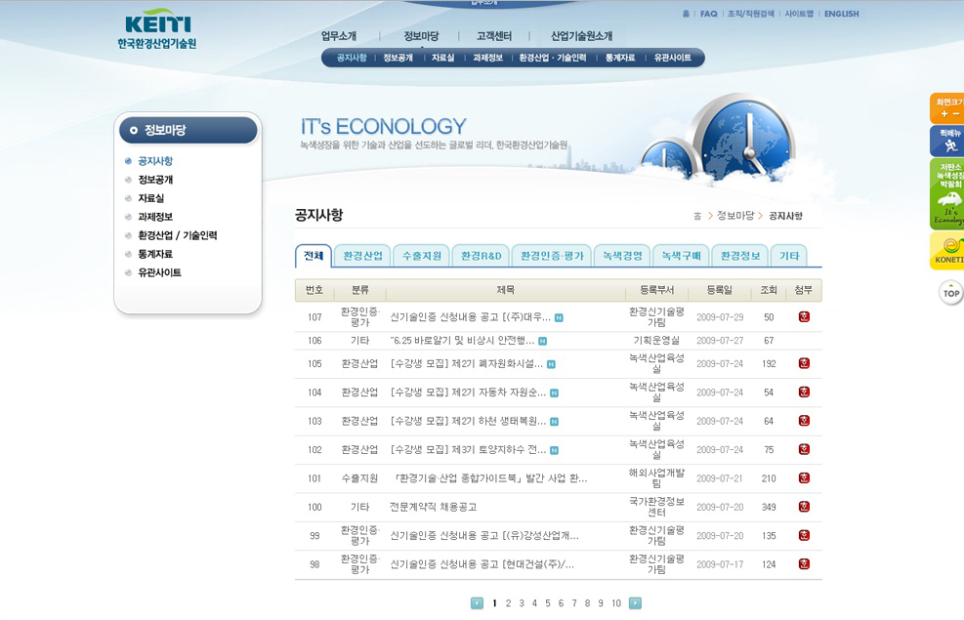Open 정보공개 in the left sidebar
The width and height of the screenshot is (964, 620).
pyautogui.click(x=155, y=180)
